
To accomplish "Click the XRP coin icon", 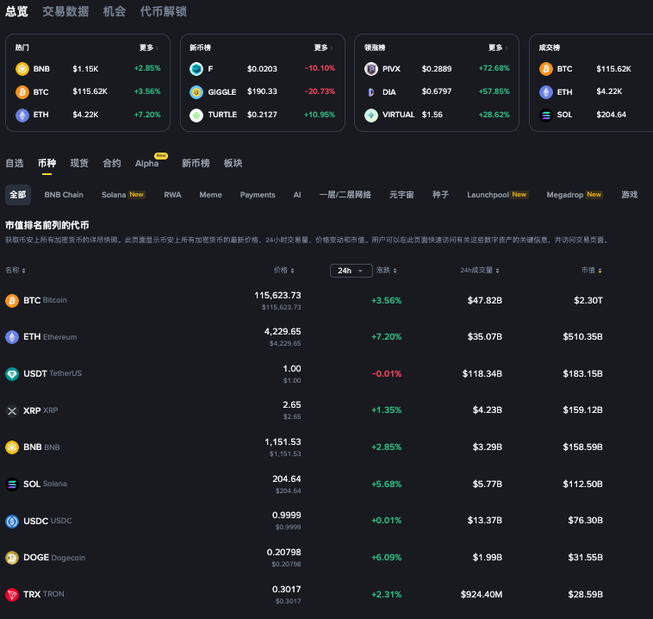I will tap(12, 411).
